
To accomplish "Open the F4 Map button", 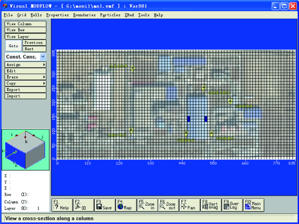I will pyautogui.click(x=126, y=205).
